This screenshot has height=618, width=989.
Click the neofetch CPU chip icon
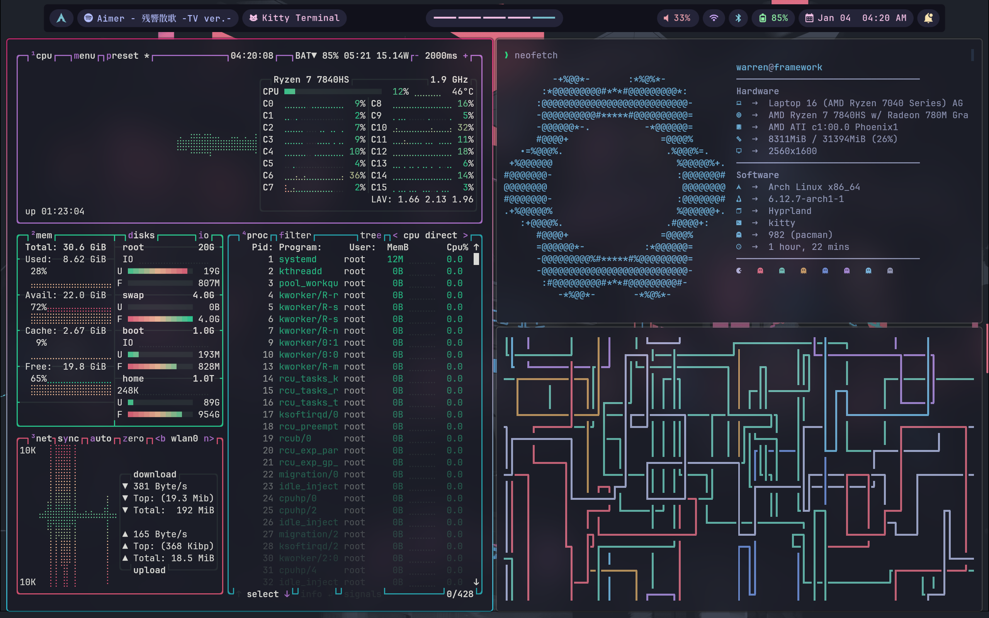[x=739, y=115]
